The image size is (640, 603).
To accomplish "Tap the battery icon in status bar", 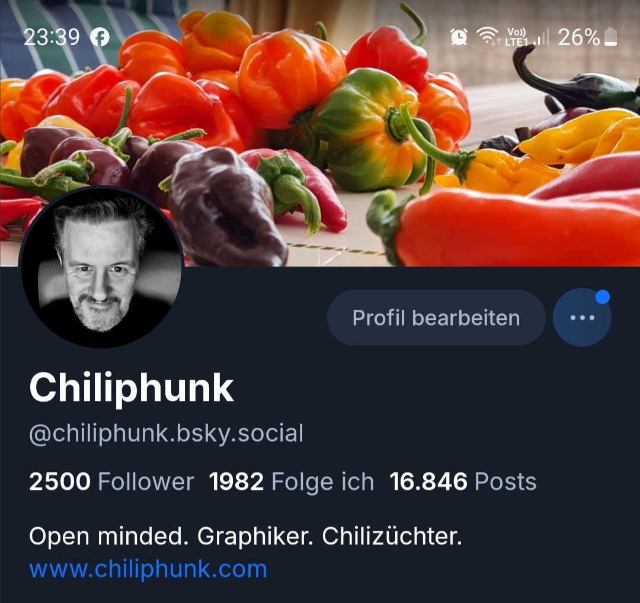I will [x=610, y=37].
